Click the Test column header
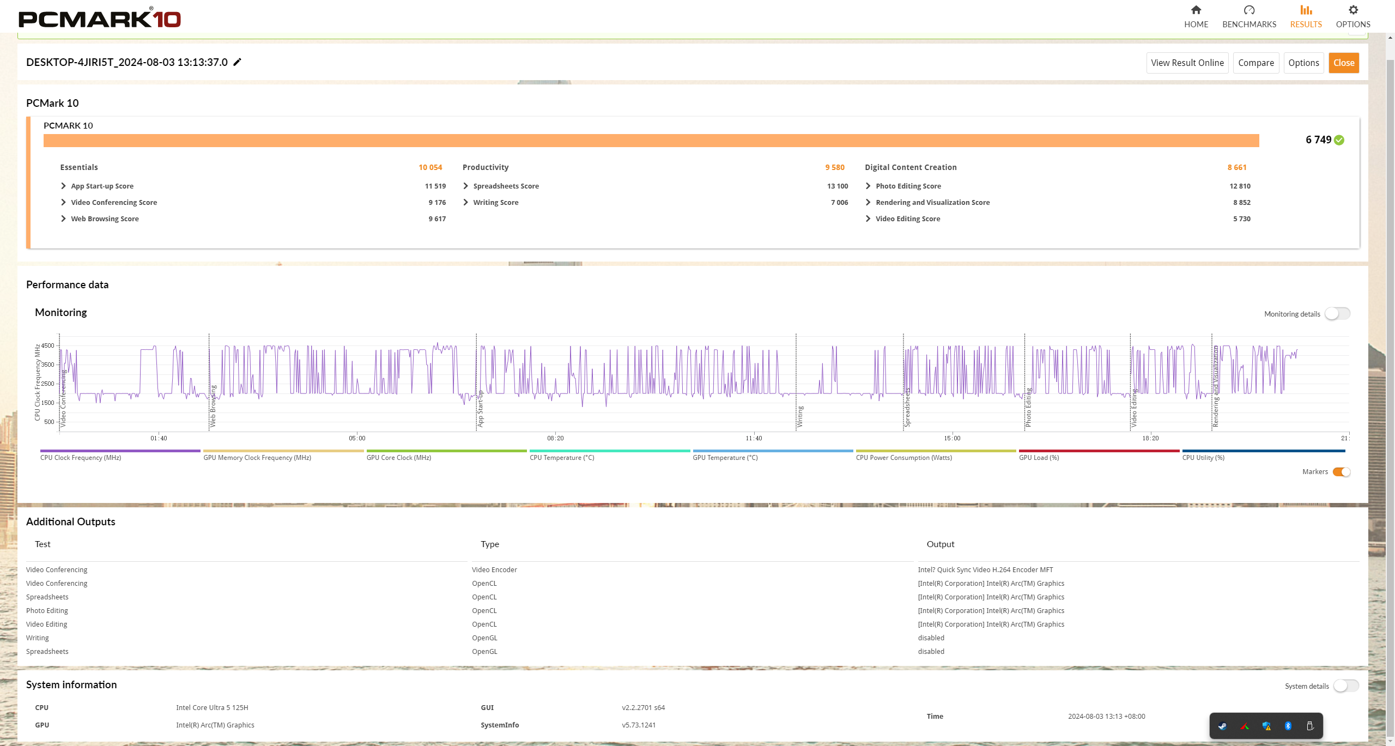Screen dimensions: 1395x746 tap(43, 544)
